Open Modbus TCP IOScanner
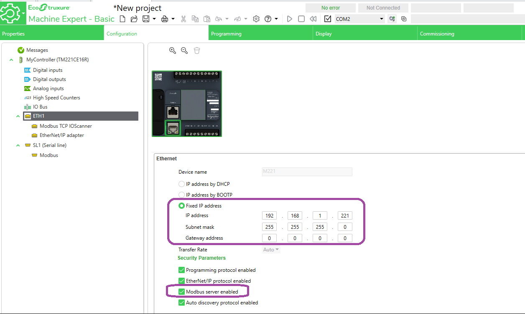This screenshot has width=525, height=314. [x=66, y=126]
